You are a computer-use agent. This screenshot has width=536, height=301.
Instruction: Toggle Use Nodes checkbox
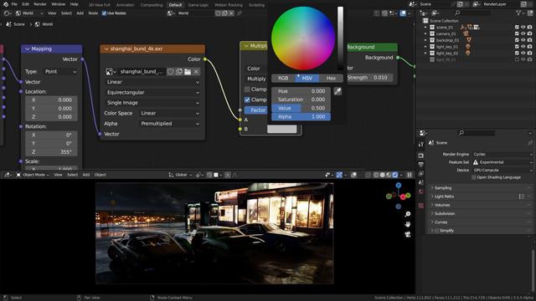(104, 13)
